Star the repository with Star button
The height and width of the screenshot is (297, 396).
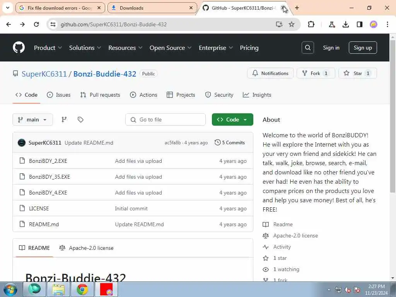358,73
